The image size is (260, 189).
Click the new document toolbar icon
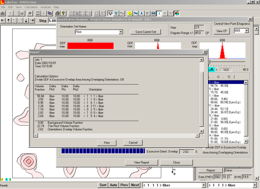point(16,13)
